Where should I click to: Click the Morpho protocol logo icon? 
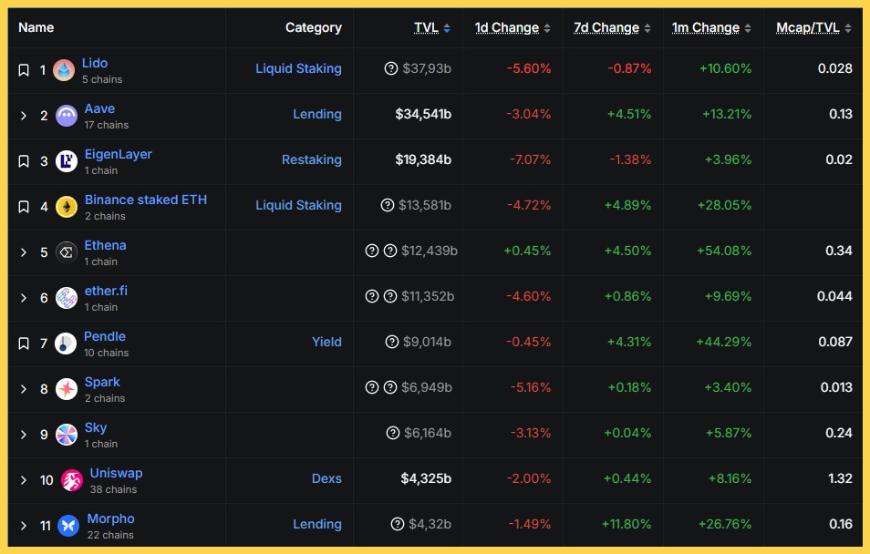click(x=68, y=526)
